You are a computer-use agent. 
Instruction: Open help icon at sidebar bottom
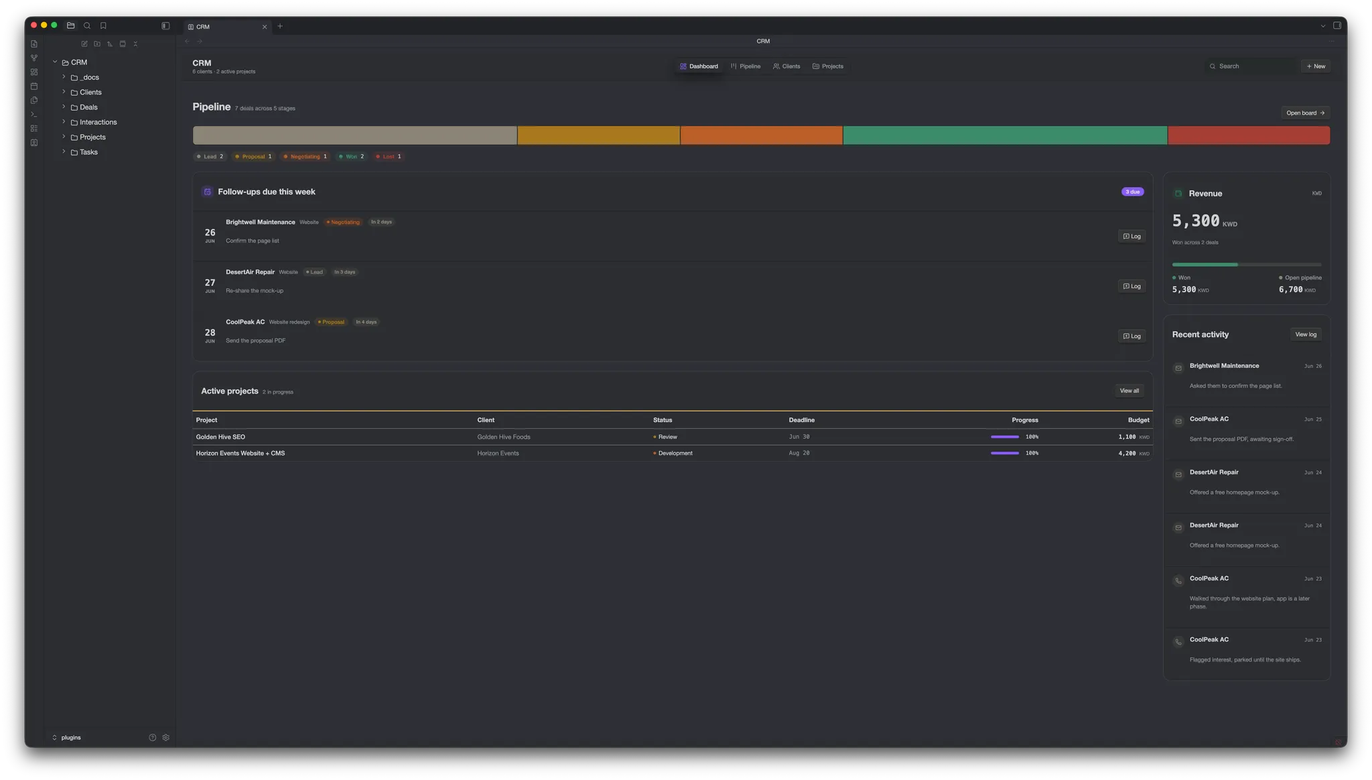152,737
